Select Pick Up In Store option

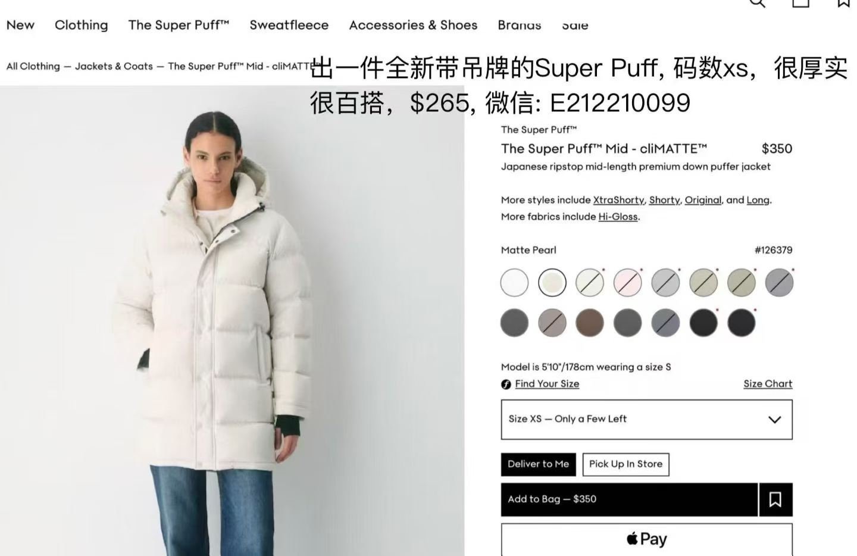[626, 464]
